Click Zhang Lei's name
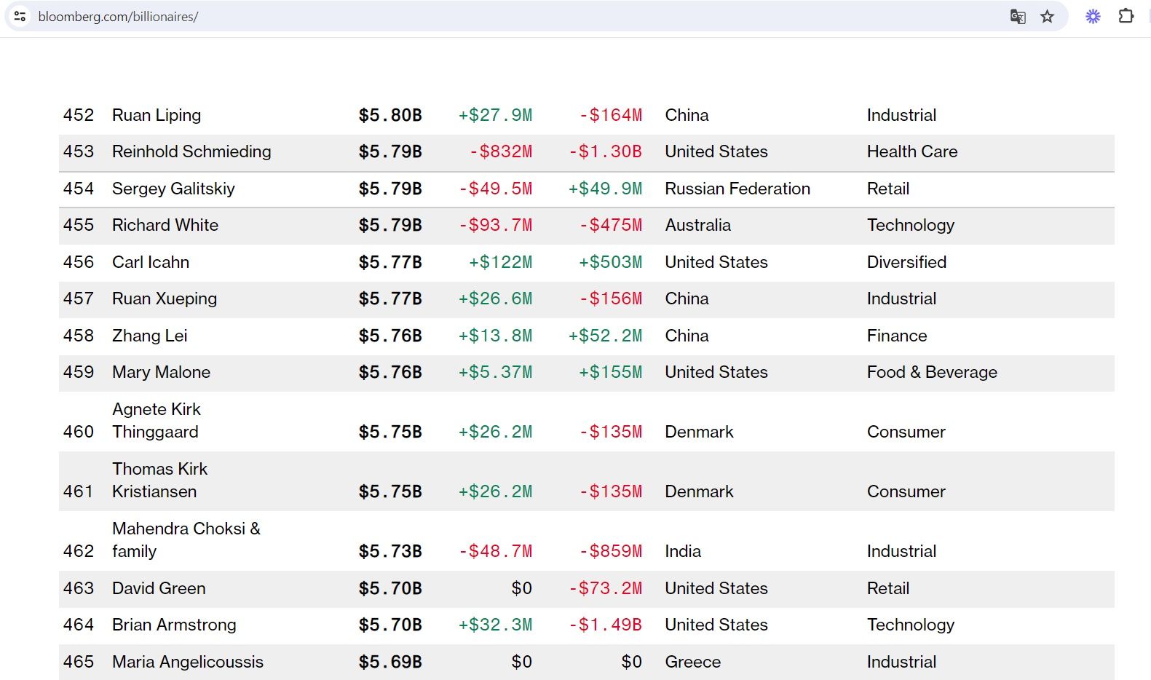1151x680 pixels. pyautogui.click(x=149, y=336)
